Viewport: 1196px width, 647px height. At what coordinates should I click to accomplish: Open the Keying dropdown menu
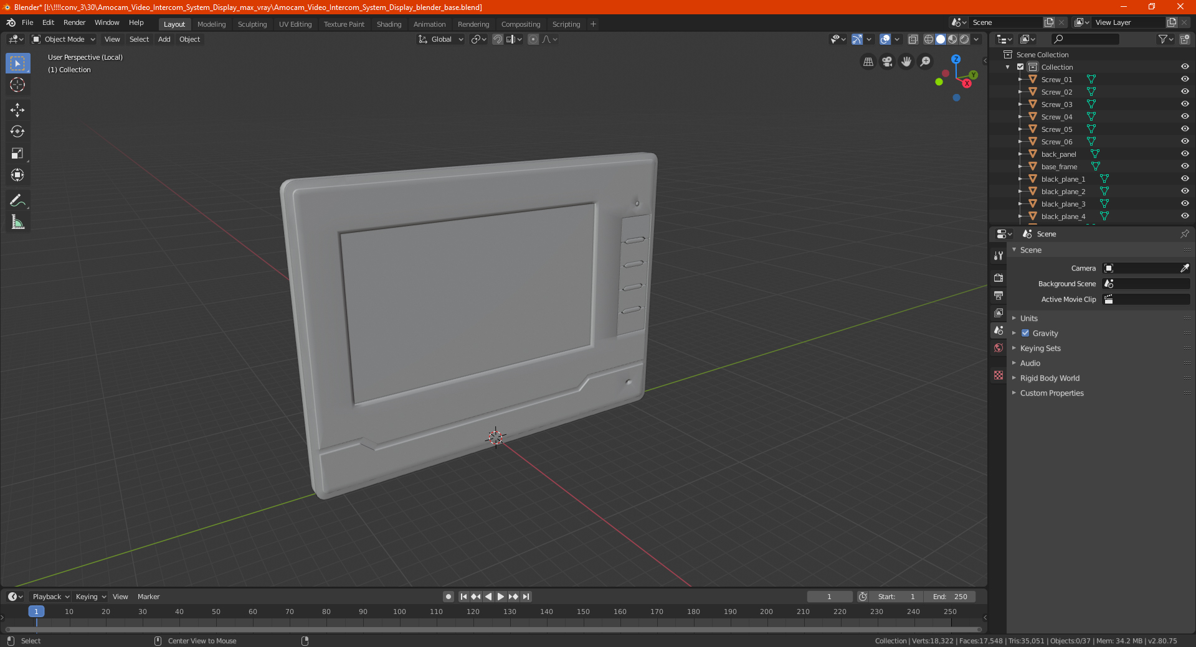point(90,597)
